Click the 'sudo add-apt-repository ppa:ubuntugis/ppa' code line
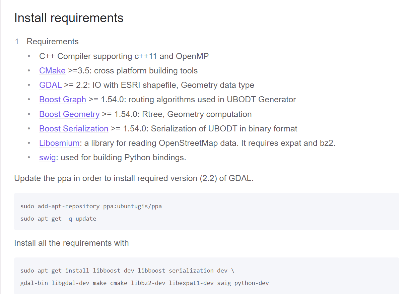Viewport: 409px width, 294px height. point(91,206)
